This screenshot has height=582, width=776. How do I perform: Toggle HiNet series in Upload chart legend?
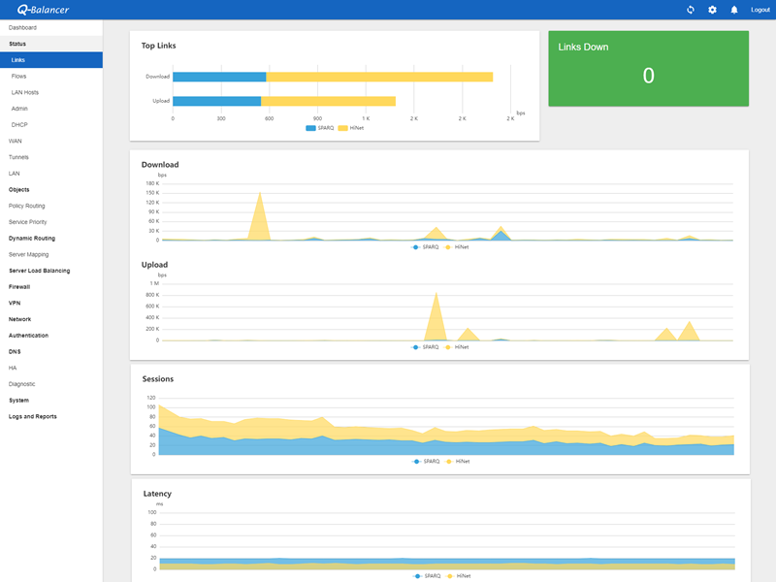pyautogui.click(x=456, y=347)
